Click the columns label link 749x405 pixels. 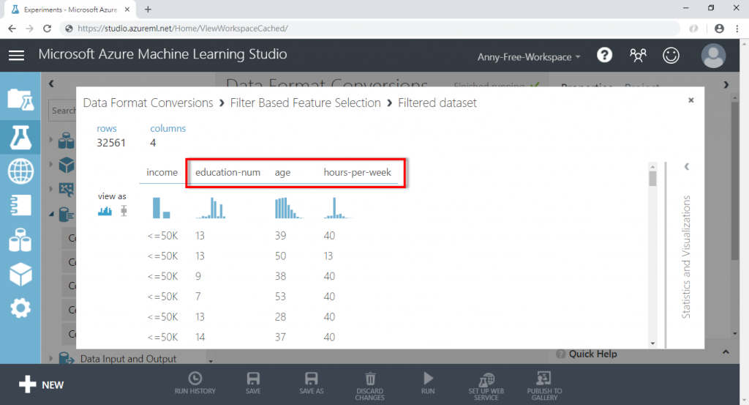(168, 128)
